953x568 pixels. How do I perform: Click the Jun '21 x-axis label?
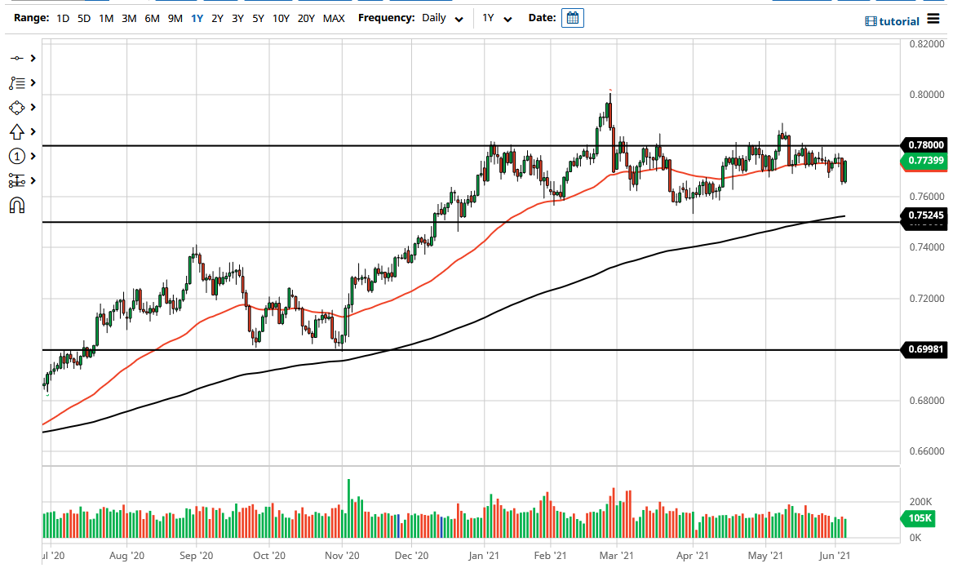coord(835,555)
